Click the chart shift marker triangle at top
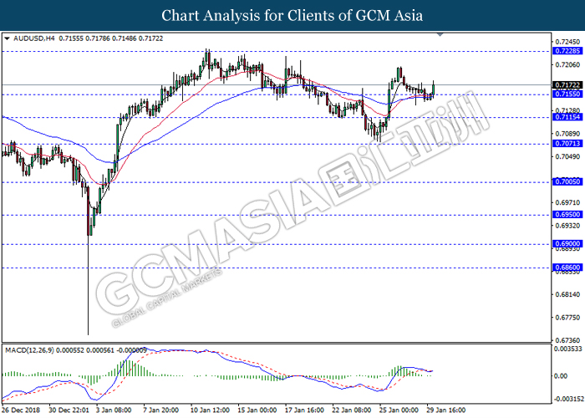The height and width of the screenshot is (418, 585). point(440,35)
